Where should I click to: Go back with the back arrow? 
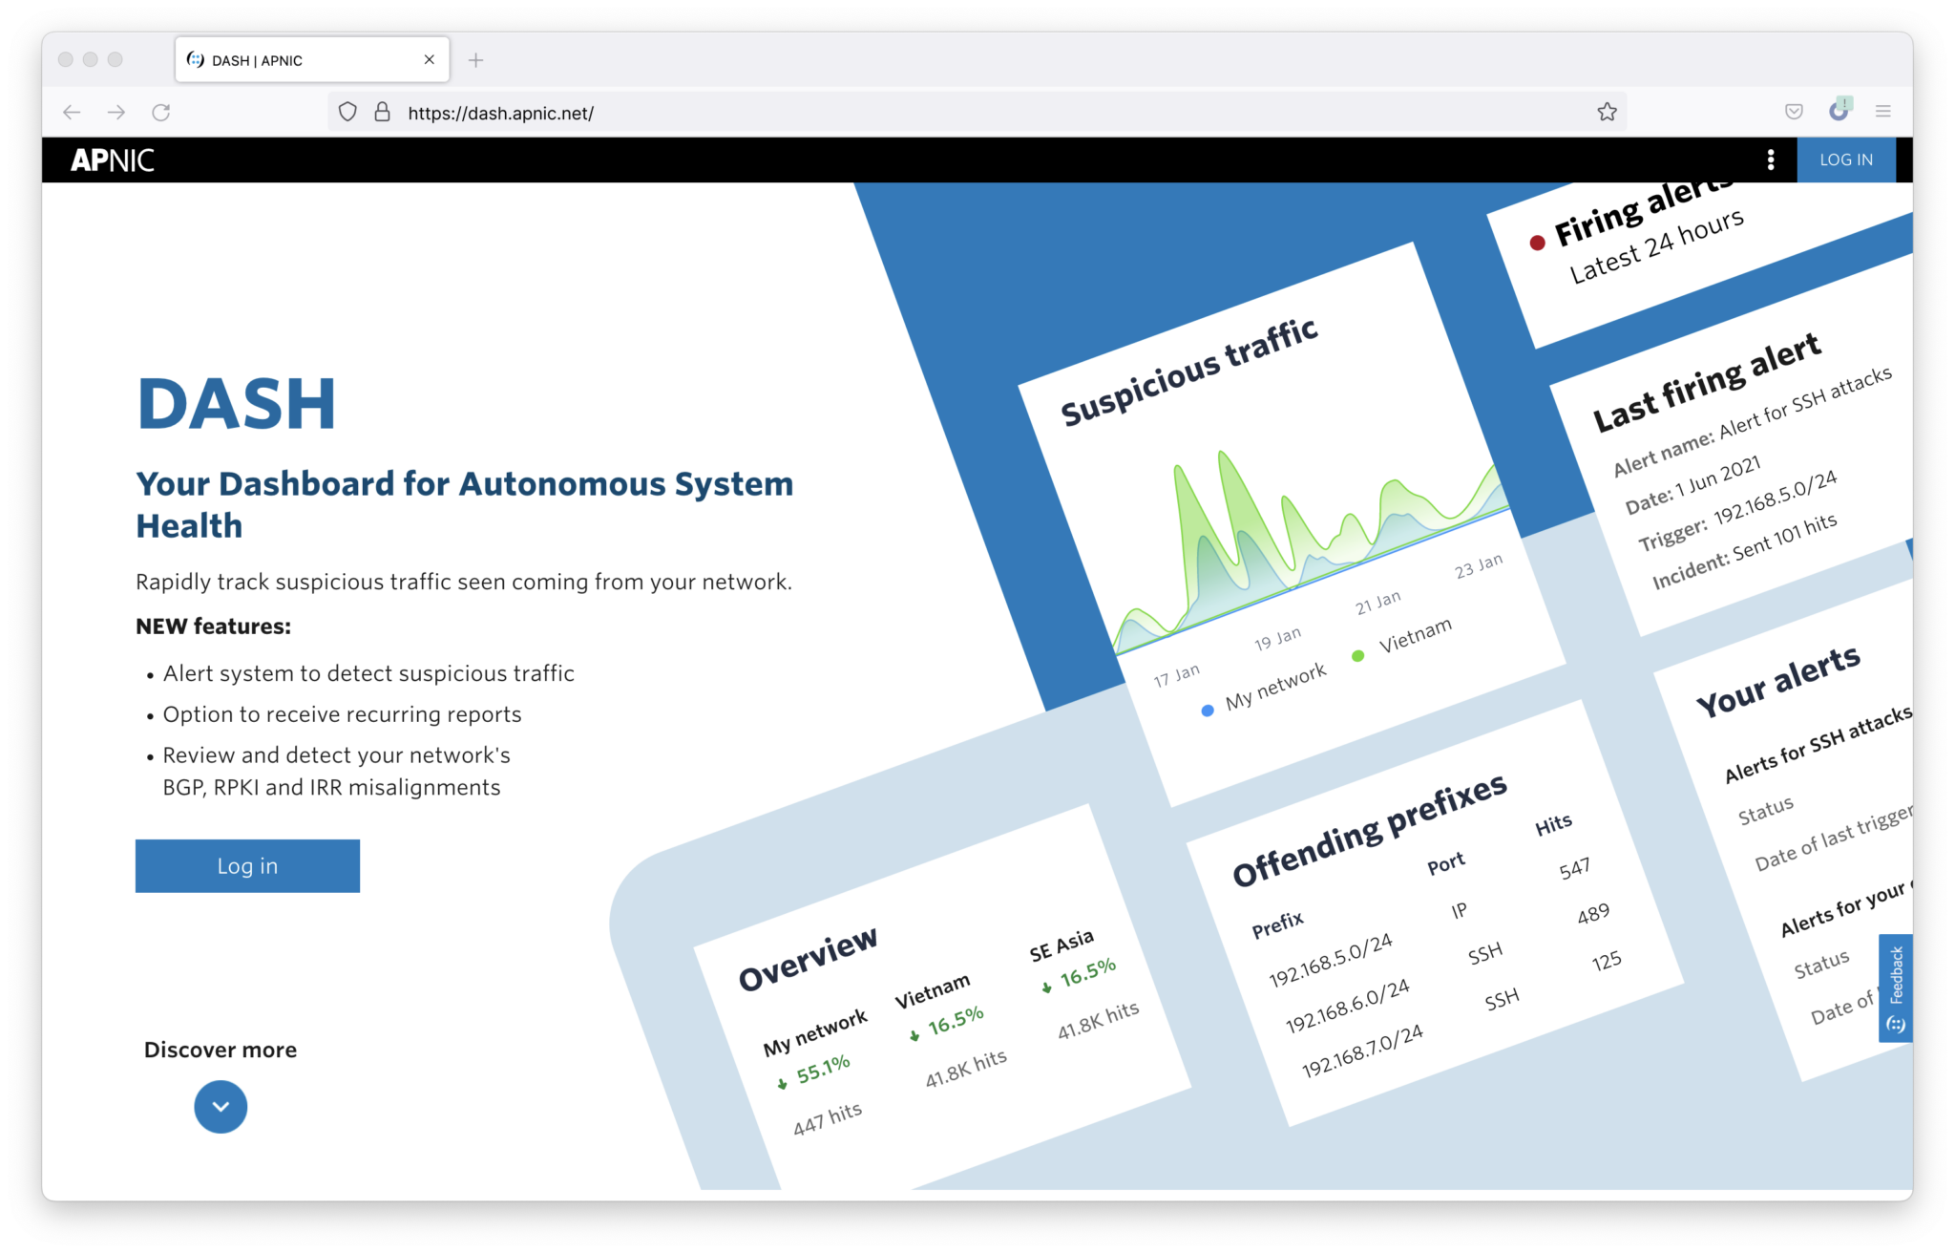72,112
